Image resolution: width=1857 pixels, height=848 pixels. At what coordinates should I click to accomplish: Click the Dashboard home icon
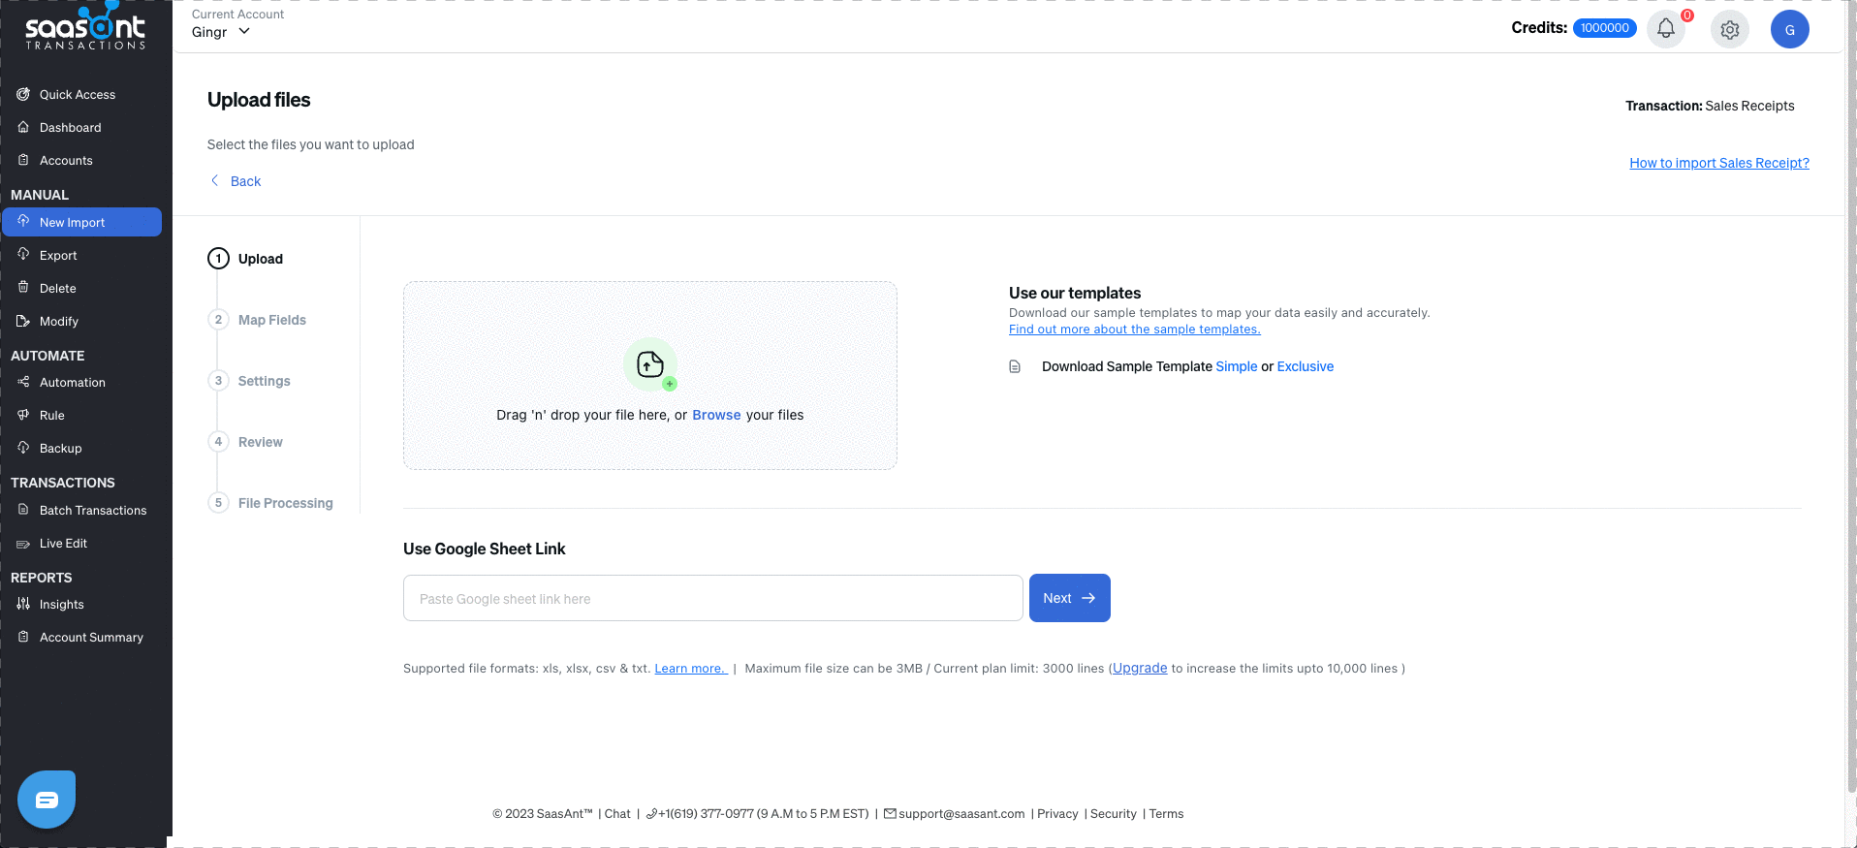click(23, 127)
